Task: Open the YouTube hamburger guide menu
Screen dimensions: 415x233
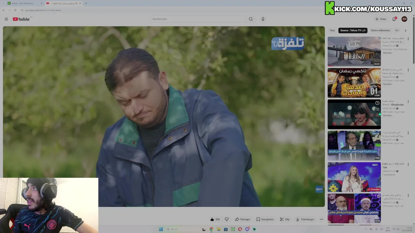Action: click(x=6, y=19)
